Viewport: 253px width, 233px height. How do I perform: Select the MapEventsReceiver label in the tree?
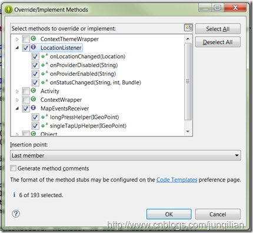[x=65, y=108]
